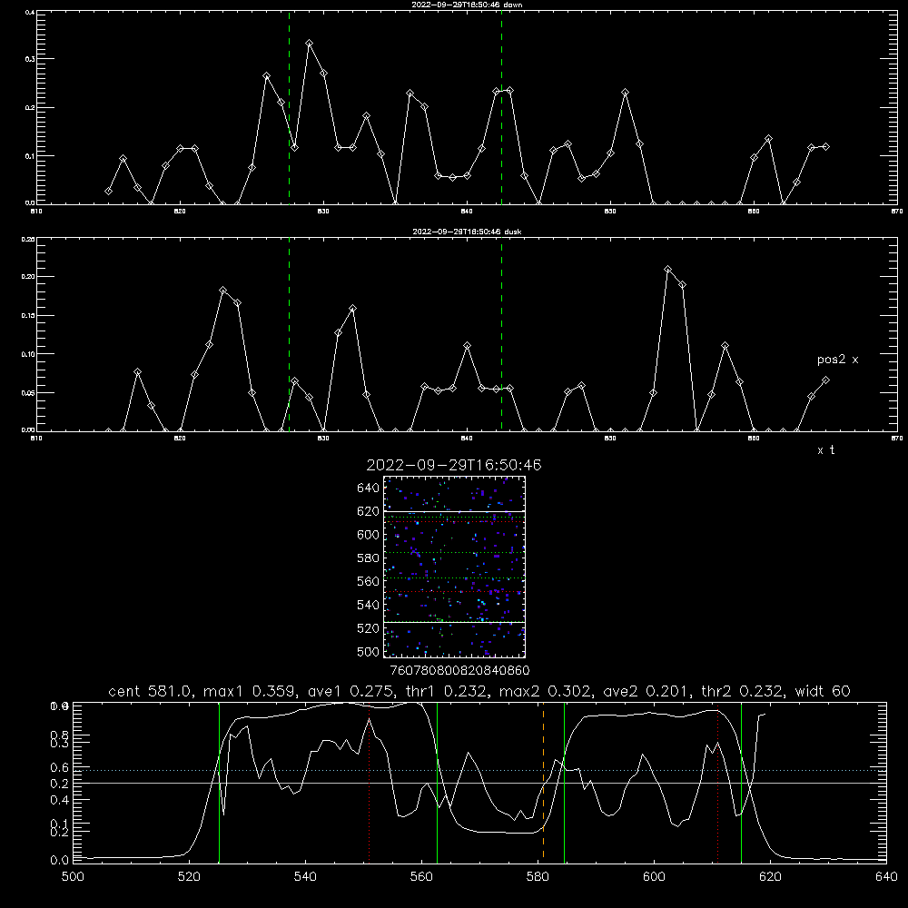Click the image y-axis label 560
The width and height of the screenshot is (908, 908).
coord(369,581)
